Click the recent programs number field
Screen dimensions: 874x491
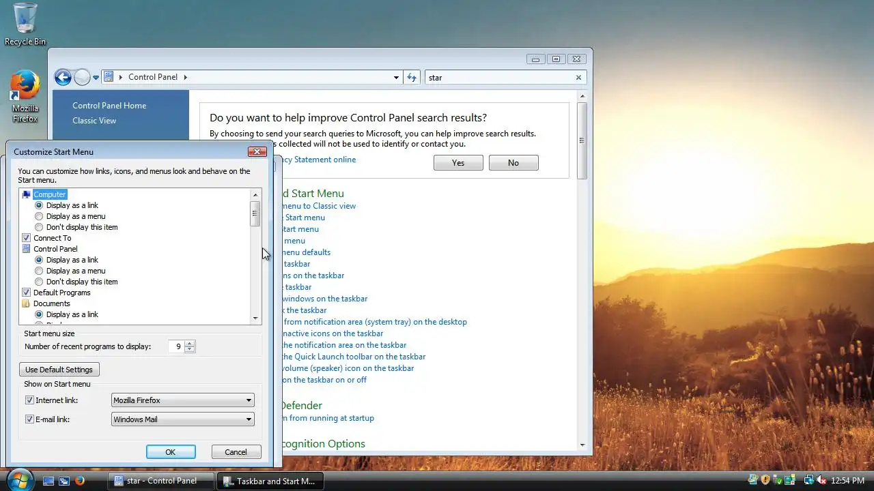(176, 346)
